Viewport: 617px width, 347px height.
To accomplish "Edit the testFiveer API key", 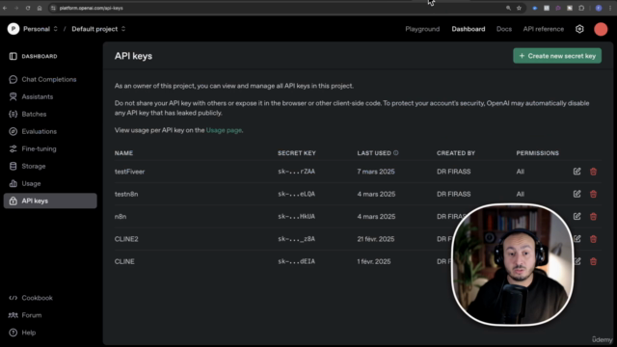I will click(577, 172).
